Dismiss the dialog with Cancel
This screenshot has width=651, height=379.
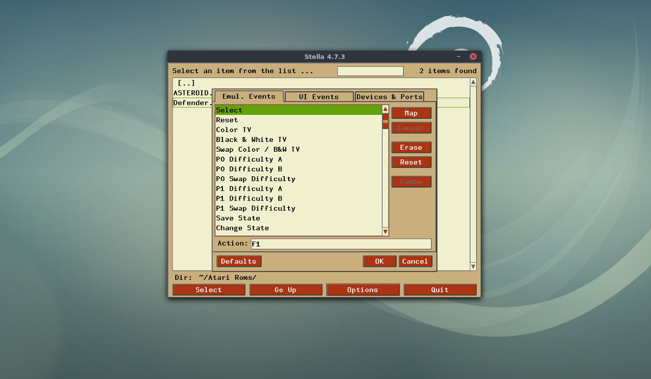point(415,261)
